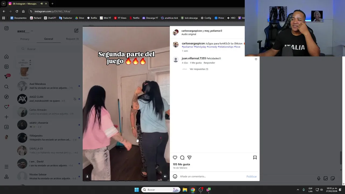
Task: Open Notifications heart in sidebar
Action: (x=6, y=107)
